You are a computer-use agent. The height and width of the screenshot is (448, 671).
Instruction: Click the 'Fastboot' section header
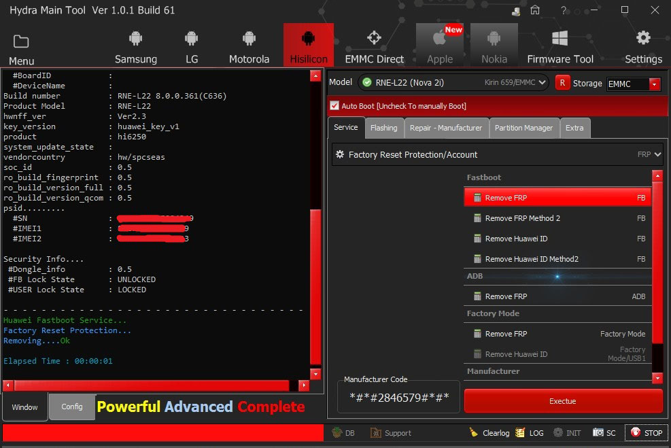[x=483, y=177]
